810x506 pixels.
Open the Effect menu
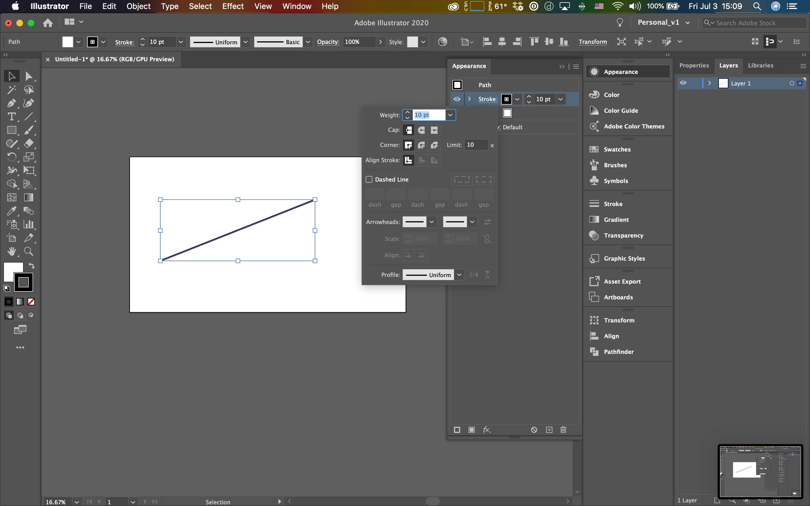coord(233,6)
